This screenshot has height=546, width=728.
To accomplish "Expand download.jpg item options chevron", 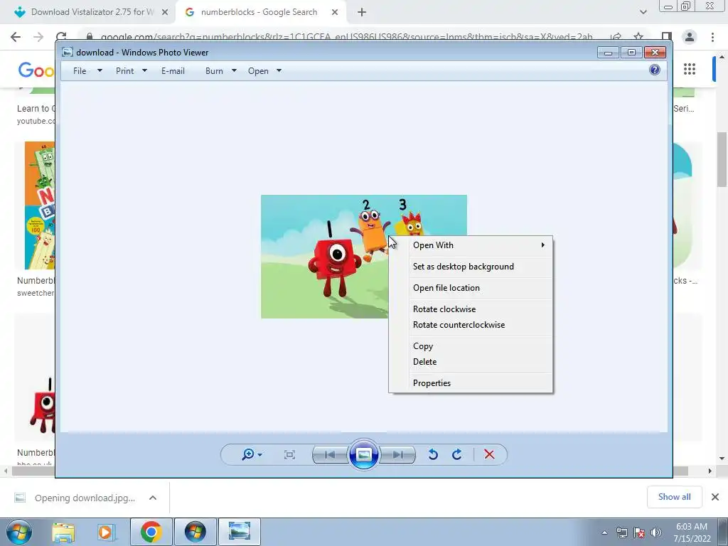I will (153, 498).
